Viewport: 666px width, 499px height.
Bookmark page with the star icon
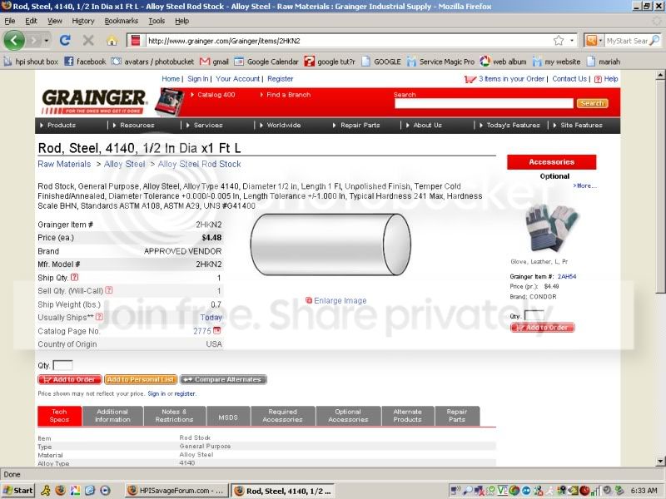point(559,41)
